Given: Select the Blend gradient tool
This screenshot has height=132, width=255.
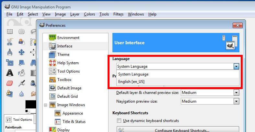Looking at the screenshot, I should (x=33, y=73).
